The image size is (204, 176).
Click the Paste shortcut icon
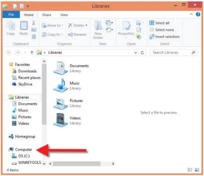pos(34,37)
